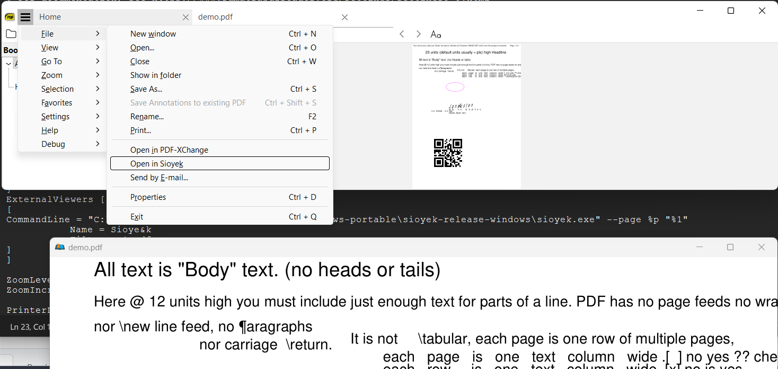This screenshot has width=778, height=369.
Task: Click the QR code on the page preview
Action: click(x=448, y=153)
